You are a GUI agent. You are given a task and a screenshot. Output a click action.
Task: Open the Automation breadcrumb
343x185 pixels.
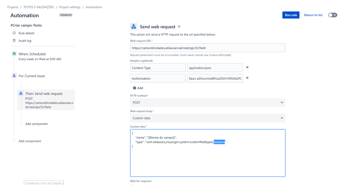(94, 7)
